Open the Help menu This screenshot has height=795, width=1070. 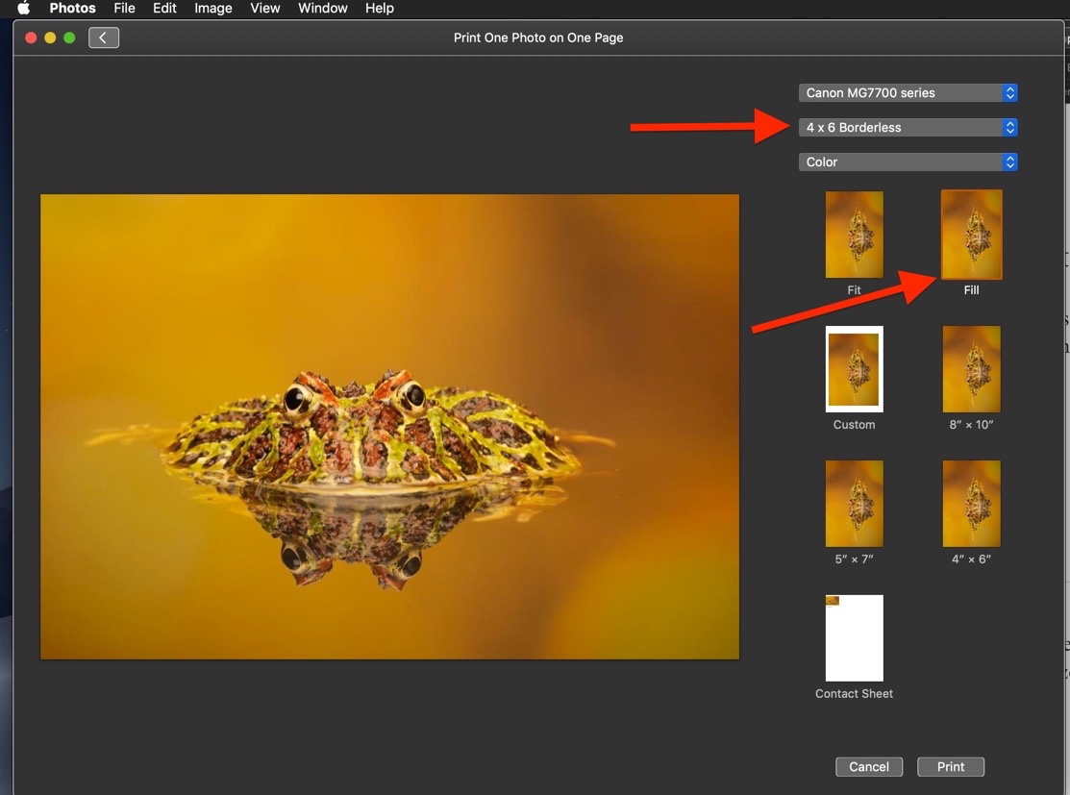coord(380,9)
